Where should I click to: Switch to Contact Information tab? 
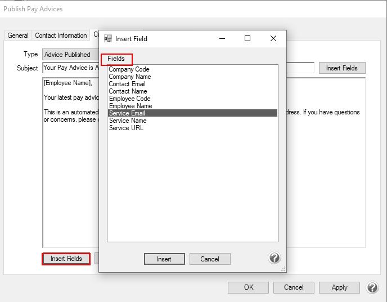point(61,35)
